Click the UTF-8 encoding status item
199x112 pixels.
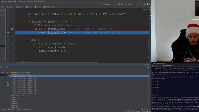[133, 111]
